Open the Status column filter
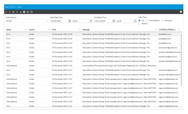Viewport: 188px width, 114px height. 26,30
